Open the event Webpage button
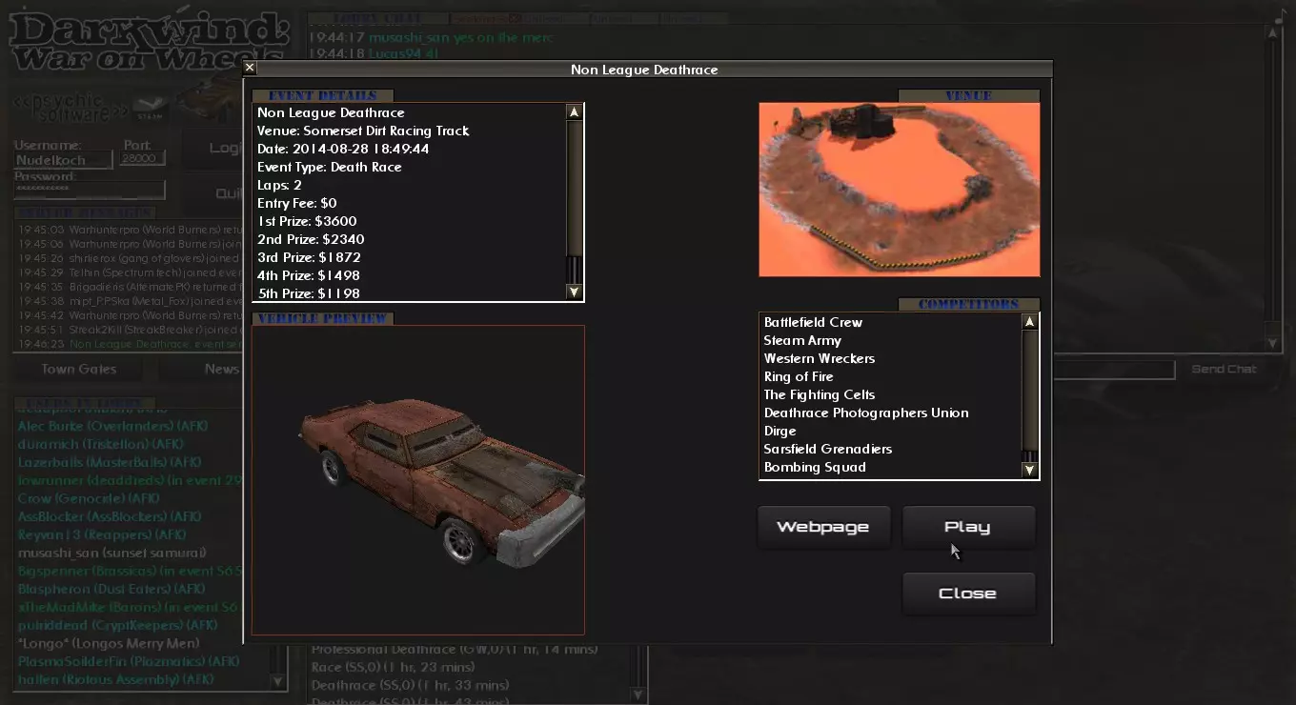The width and height of the screenshot is (1296, 705). click(x=823, y=527)
